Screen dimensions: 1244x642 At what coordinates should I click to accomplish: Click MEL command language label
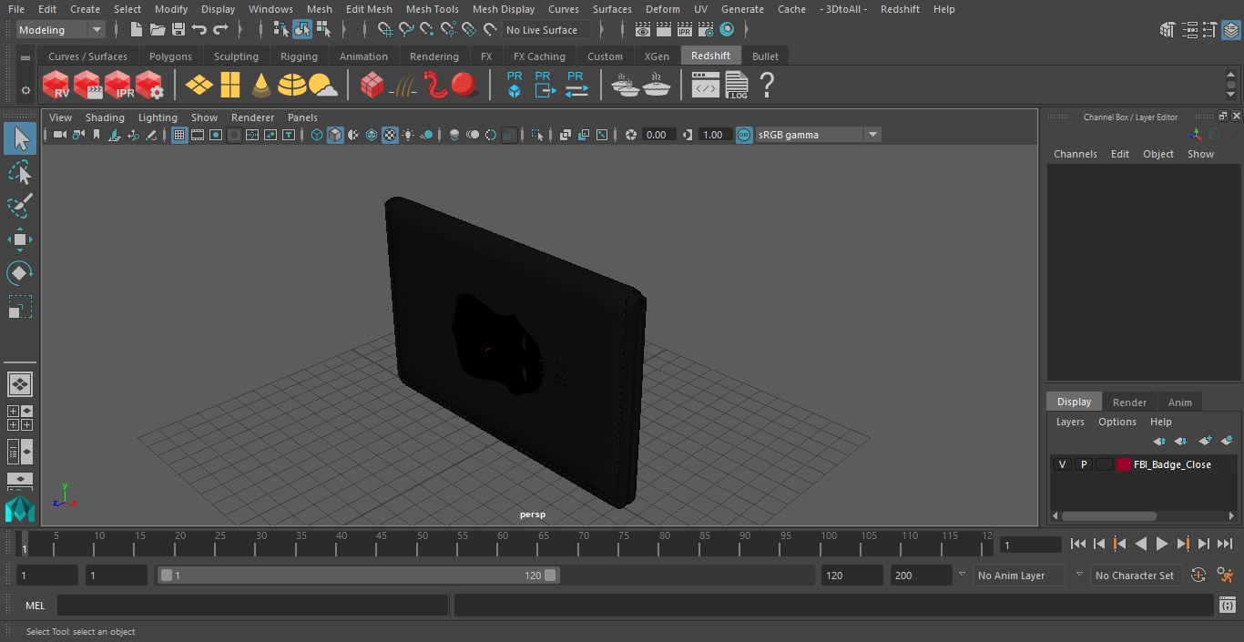point(35,606)
